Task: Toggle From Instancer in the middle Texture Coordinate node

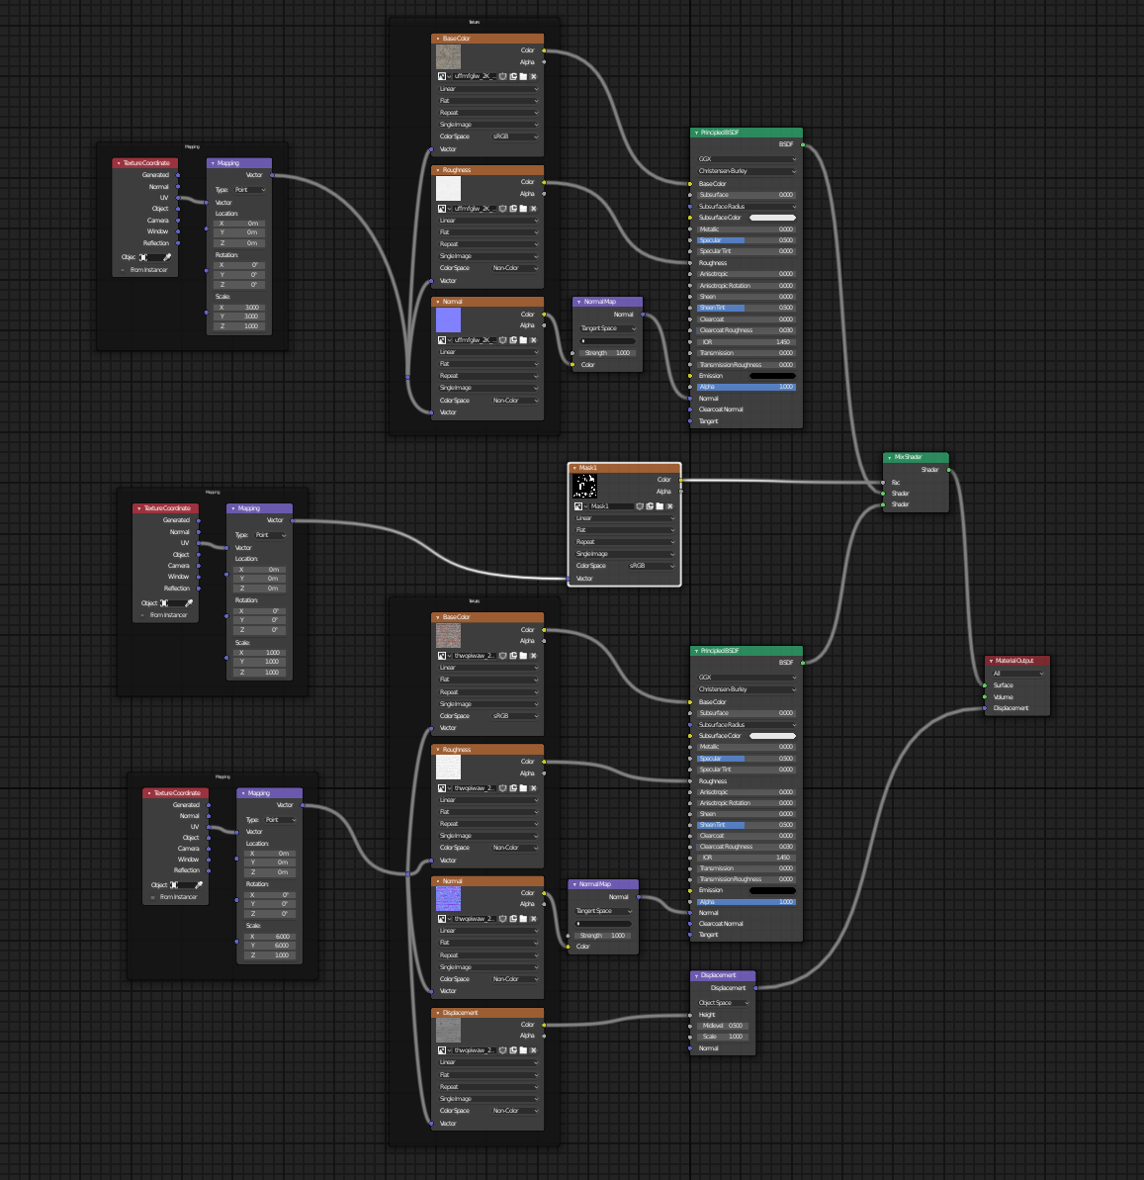Action: (143, 615)
